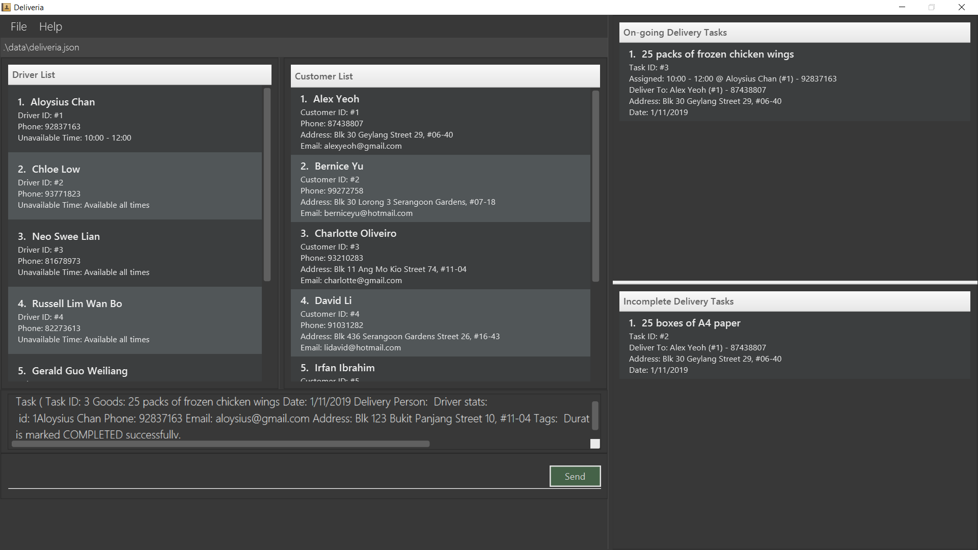Select driver Neo Swee Lian entry
The image size is (978, 550).
coord(134,254)
